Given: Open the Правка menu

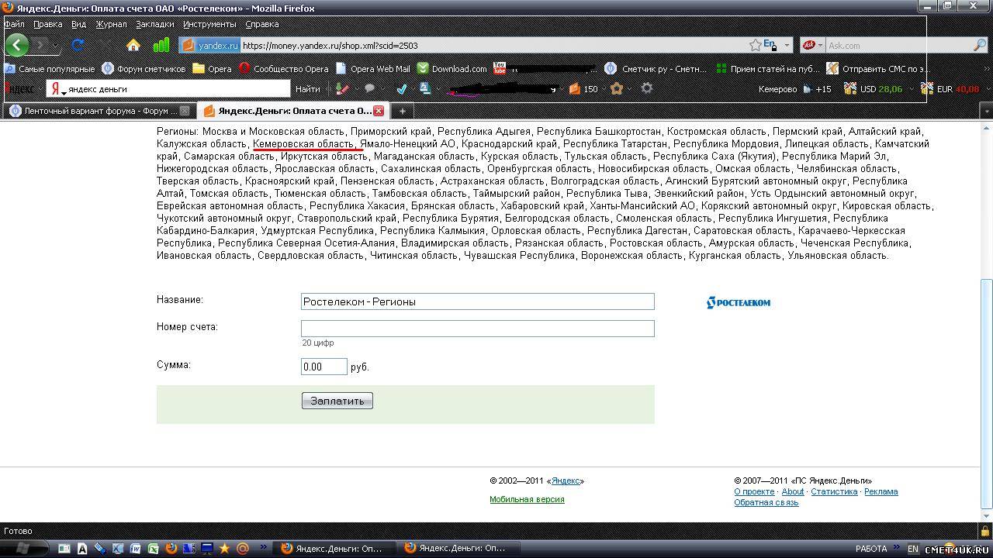Looking at the screenshot, I should [x=47, y=24].
